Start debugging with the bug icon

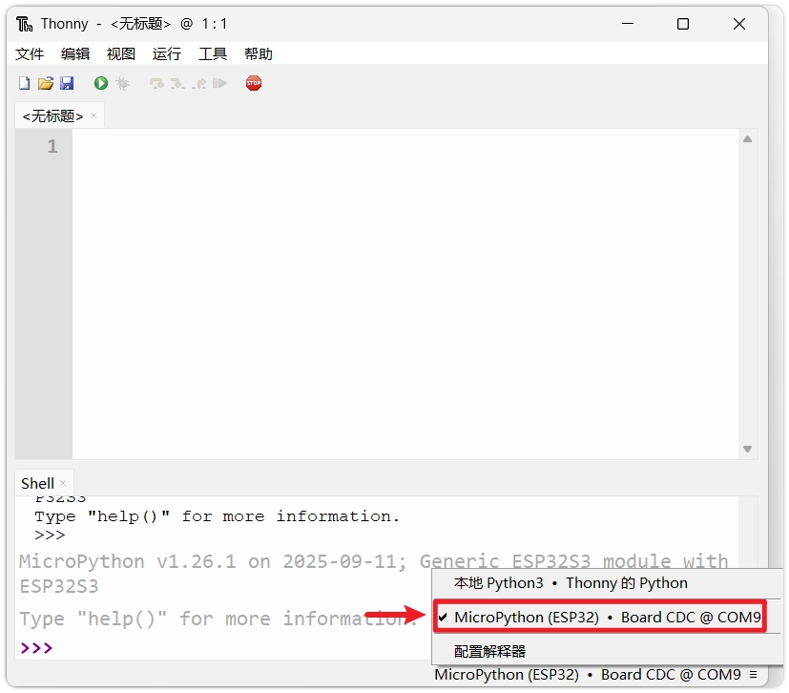pos(122,84)
